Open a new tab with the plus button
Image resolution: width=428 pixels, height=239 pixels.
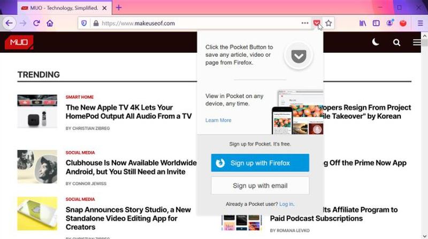[119, 7]
